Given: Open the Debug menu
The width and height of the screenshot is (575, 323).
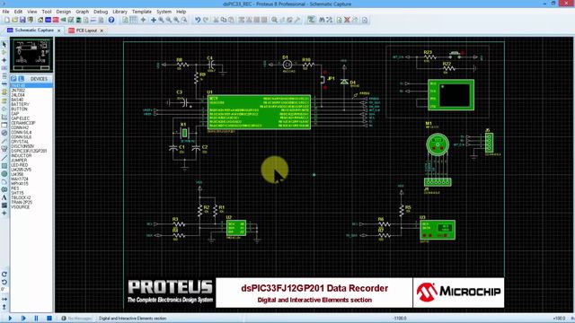Looking at the screenshot, I should [101, 12].
